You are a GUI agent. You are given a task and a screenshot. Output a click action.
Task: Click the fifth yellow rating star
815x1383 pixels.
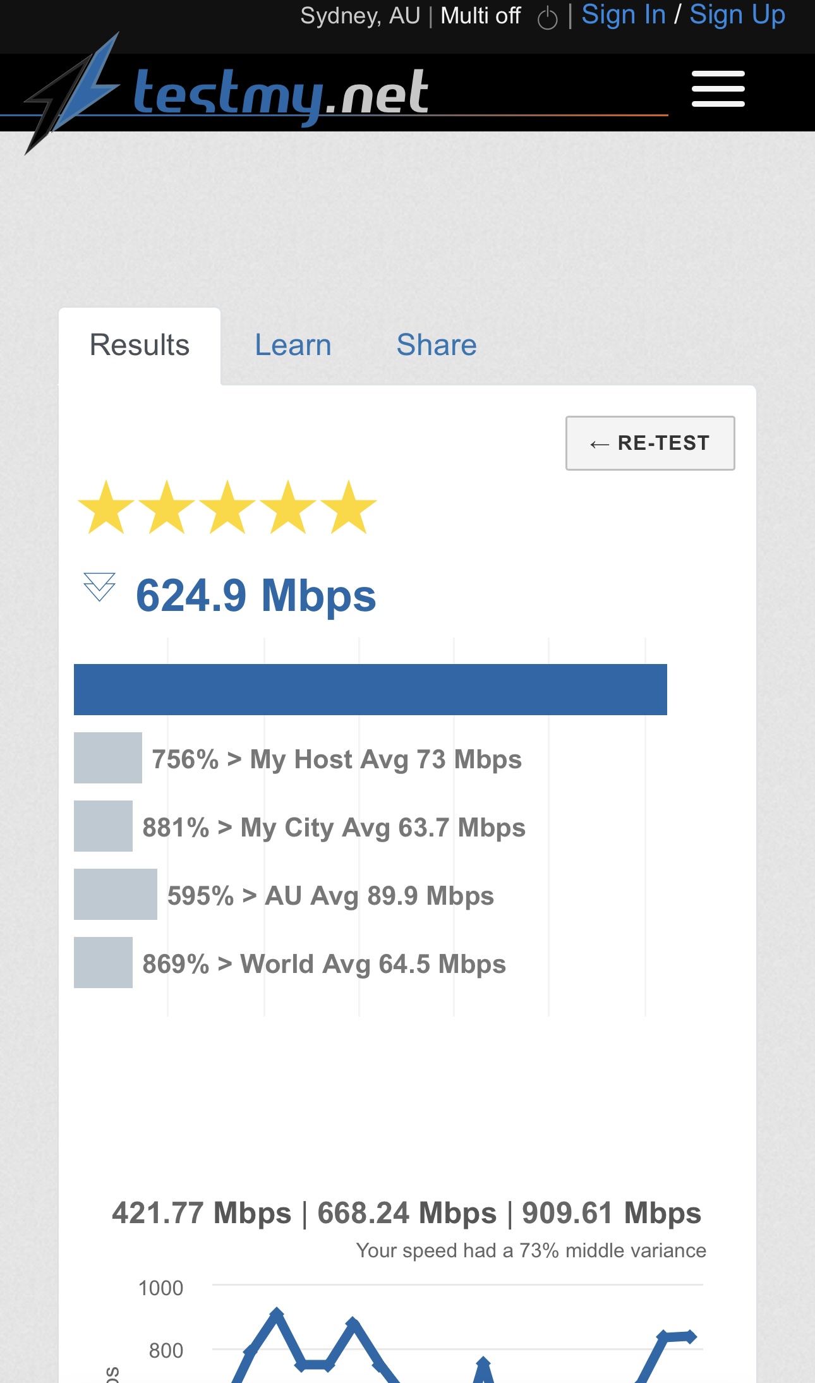(348, 507)
